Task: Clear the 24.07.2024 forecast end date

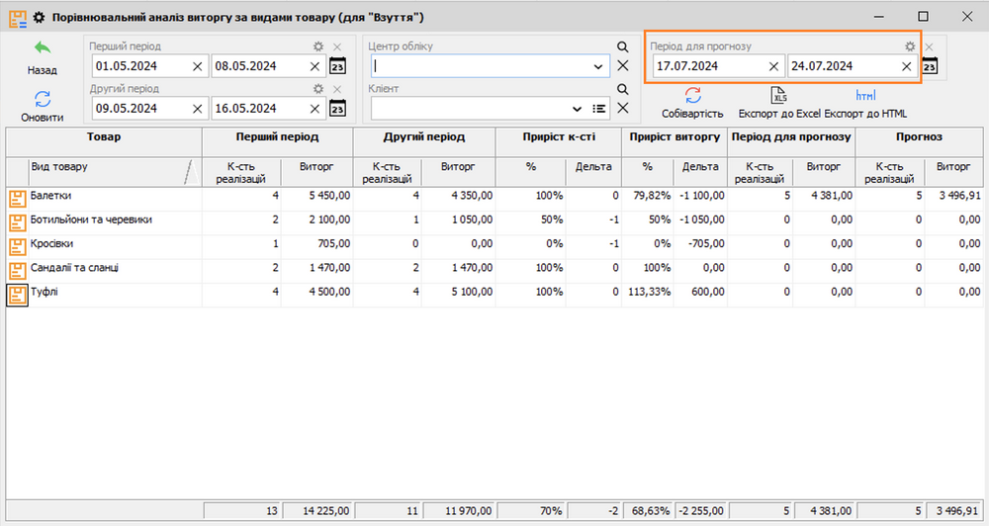Action: [x=906, y=66]
